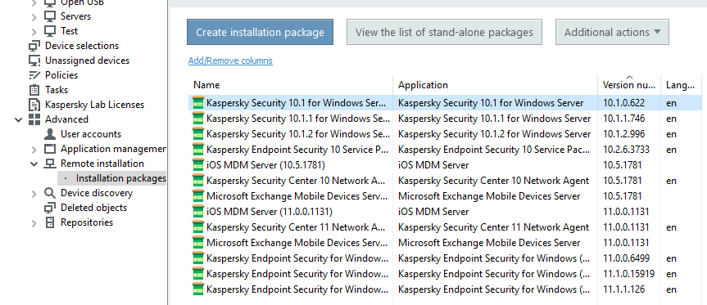Open Policies in the tree
This screenshot has height=305, width=707.
coord(61,75)
